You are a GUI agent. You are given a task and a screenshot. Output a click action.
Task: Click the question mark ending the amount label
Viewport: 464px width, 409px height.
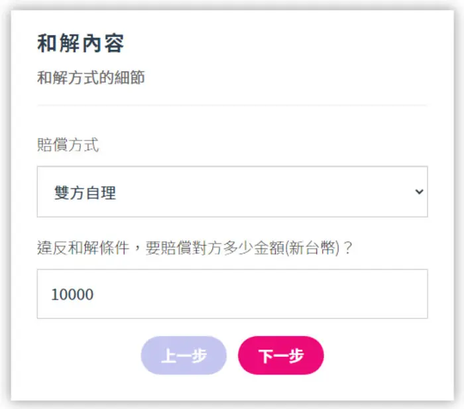(348, 247)
